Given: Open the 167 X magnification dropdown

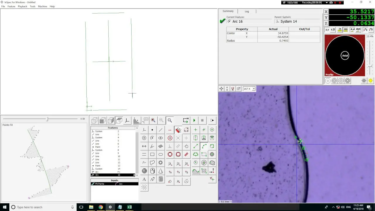Looking at the screenshot, I should click(254, 89).
